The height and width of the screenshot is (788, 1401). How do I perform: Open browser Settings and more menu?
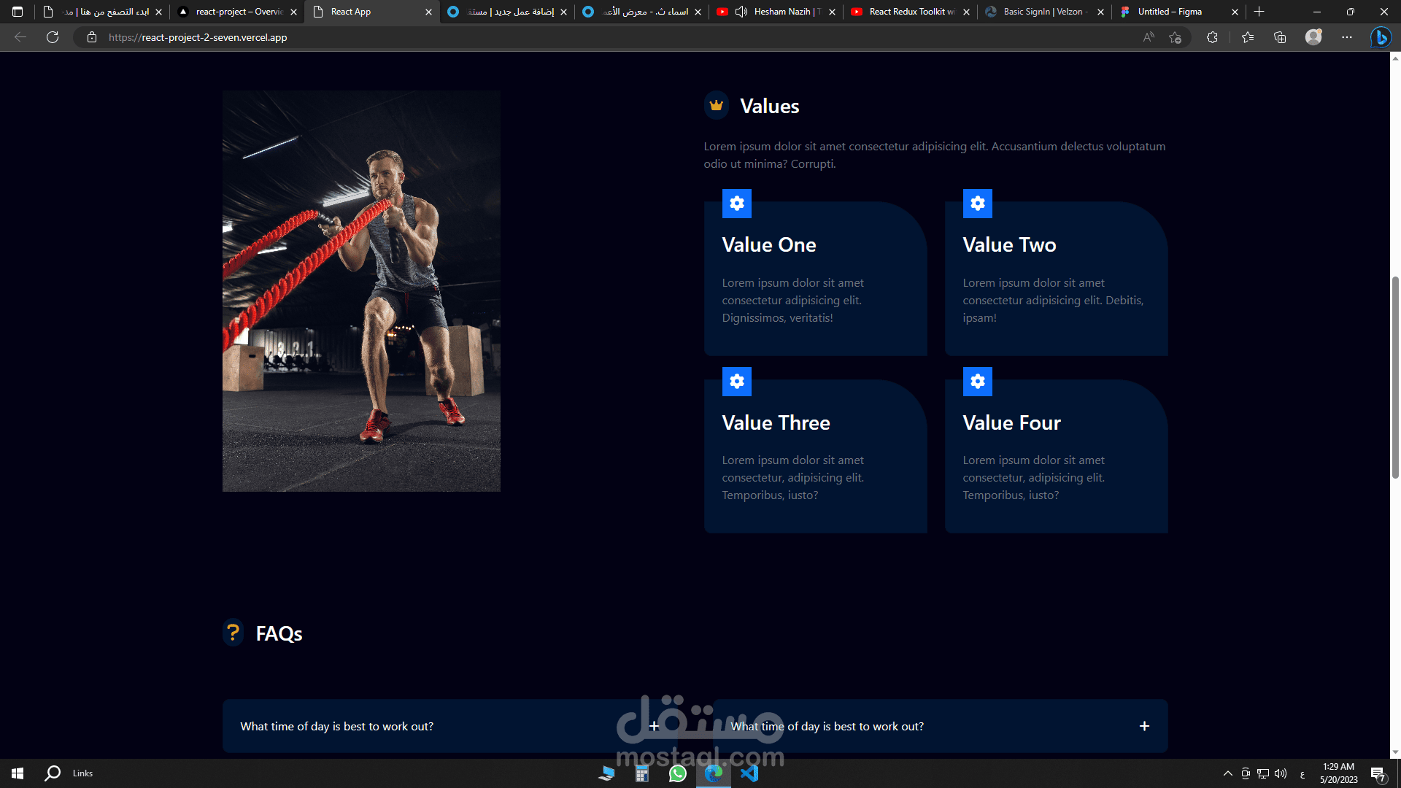tap(1346, 37)
